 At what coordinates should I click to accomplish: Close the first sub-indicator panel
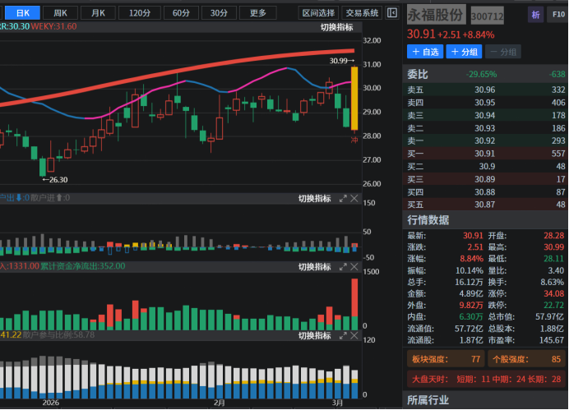pos(354,198)
